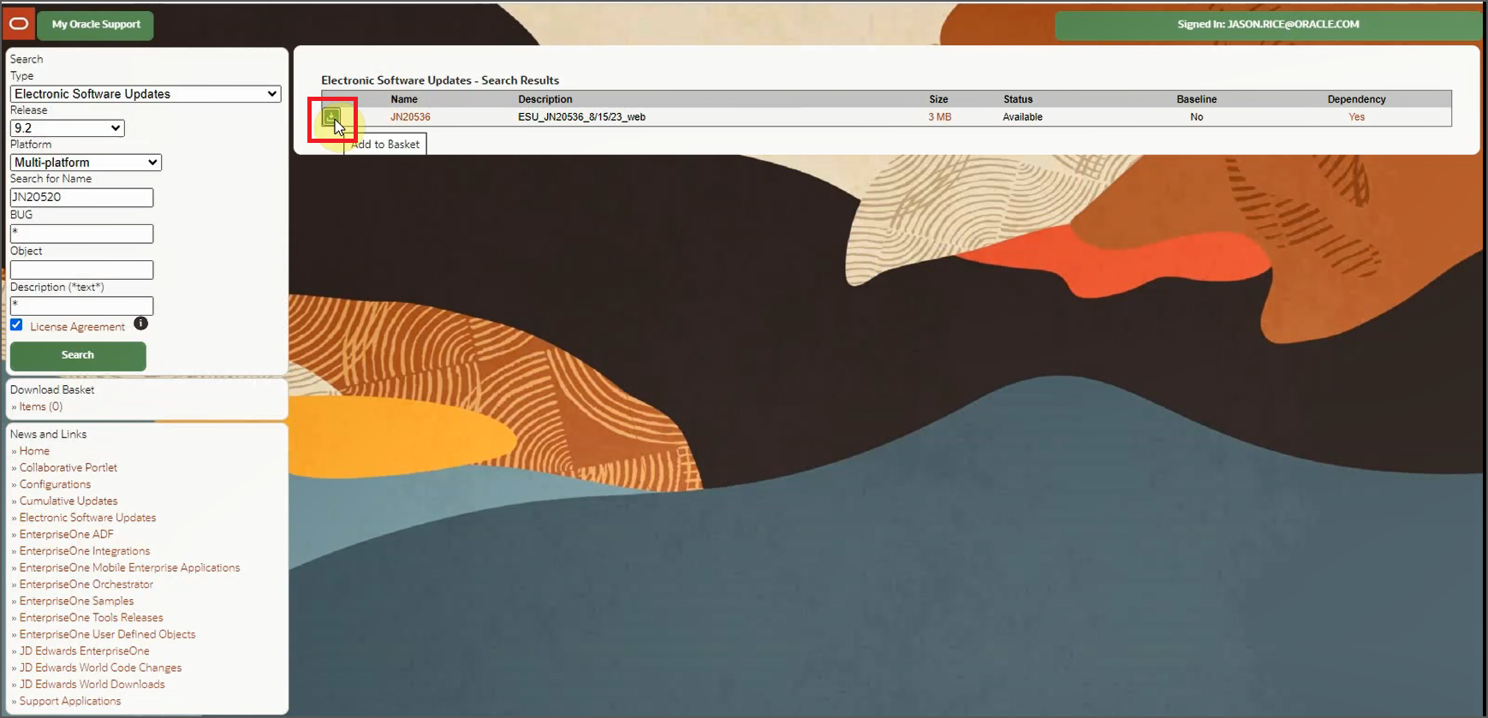This screenshot has height=718, width=1488.
Task: Click the Oracle logo icon
Action: pyautogui.click(x=19, y=24)
